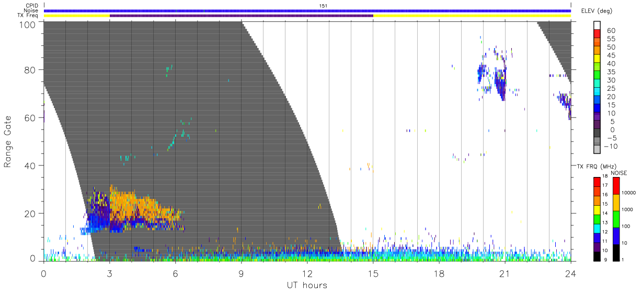
Task: Click the UT hours axis title
Action: pos(307,285)
